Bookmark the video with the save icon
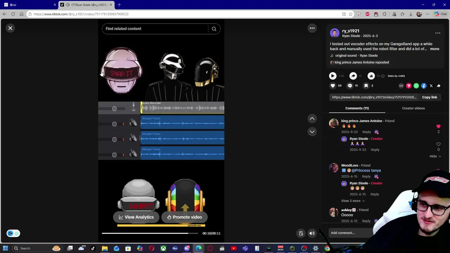The width and height of the screenshot is (450, 253). [366, 86]
